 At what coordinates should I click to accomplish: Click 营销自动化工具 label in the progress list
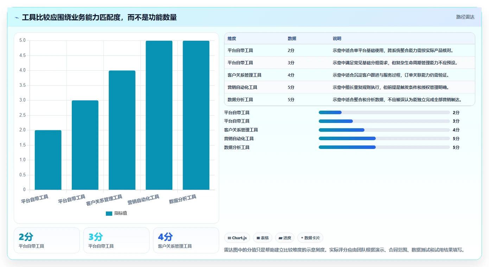[239, 139]
